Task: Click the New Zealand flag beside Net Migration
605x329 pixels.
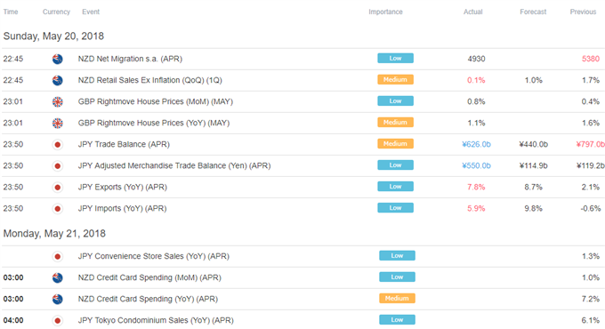Action: (x=58, y=59)
